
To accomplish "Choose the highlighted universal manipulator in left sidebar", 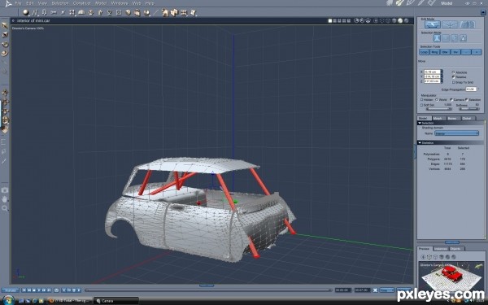I will (x=5, y=120).
